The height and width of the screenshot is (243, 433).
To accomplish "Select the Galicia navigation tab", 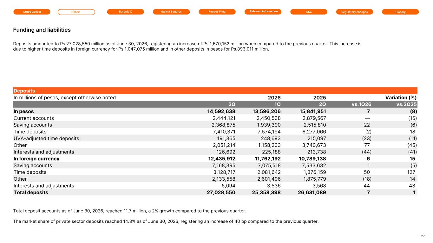I will pos(76,12).
